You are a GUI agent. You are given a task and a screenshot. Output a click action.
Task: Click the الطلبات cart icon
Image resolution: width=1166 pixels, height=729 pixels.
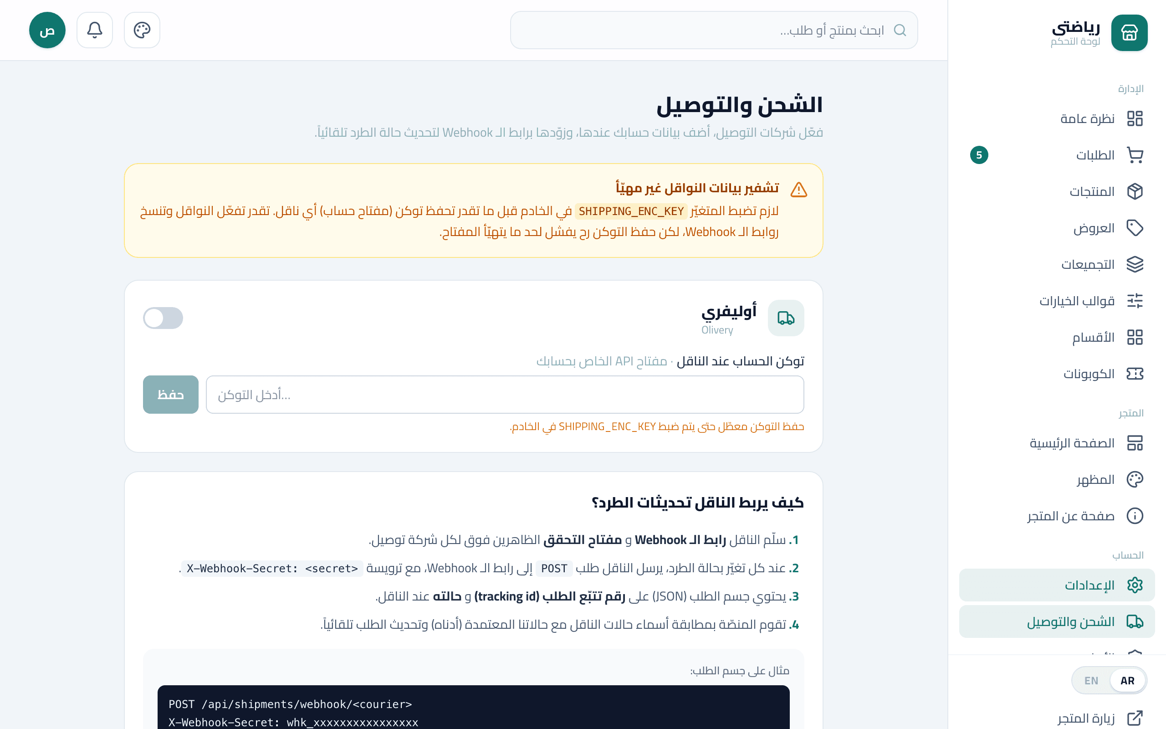1135,155
